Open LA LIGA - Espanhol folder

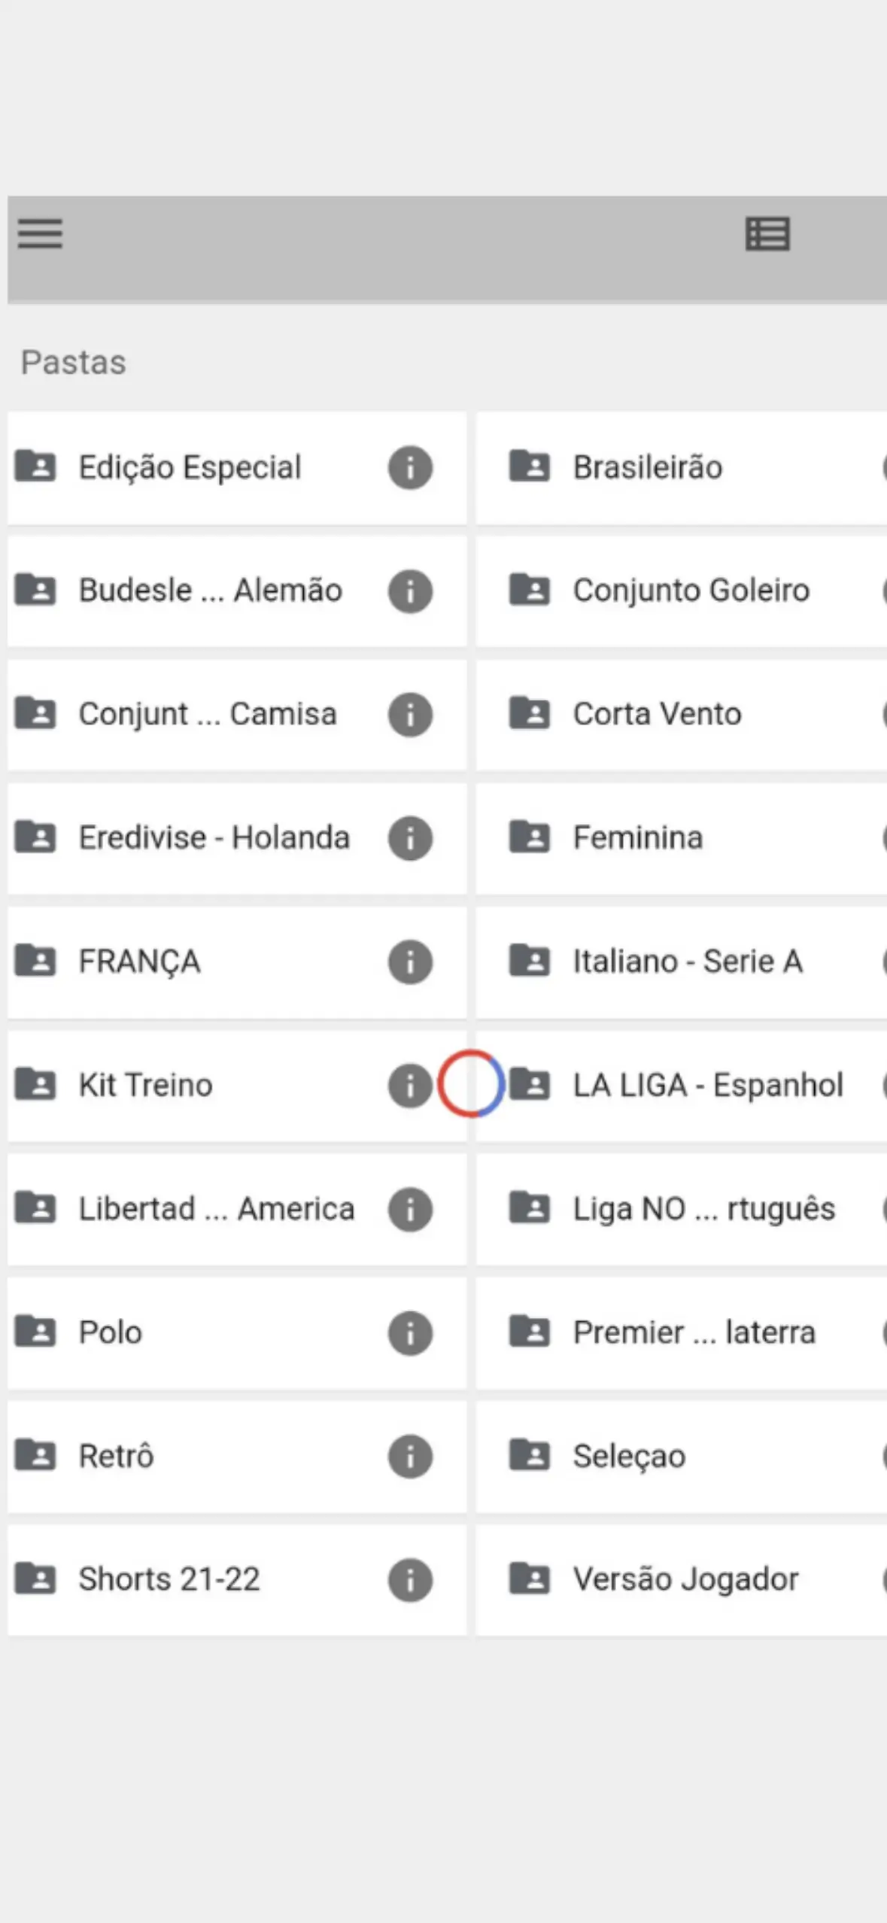(x=707, y=1085)
